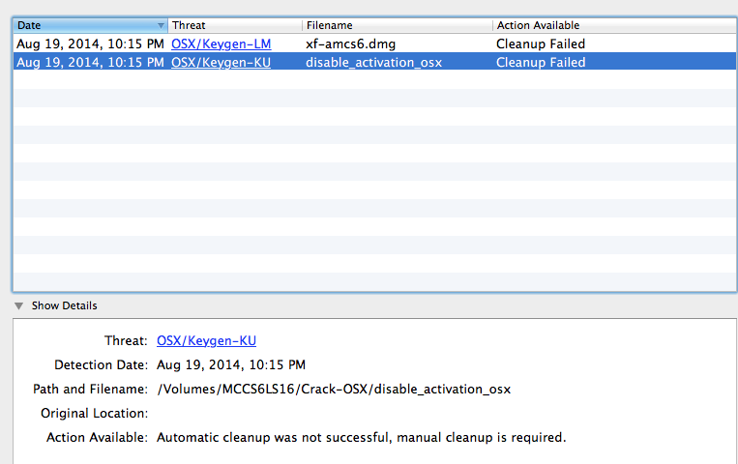Open OSX/Keygen-KU link in details pane
Viewport: 738px width, 464px height.
[x=206, y=340]
